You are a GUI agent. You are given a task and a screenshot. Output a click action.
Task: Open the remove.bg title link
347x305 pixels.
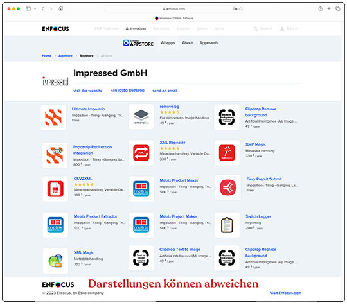click(169, 107)
